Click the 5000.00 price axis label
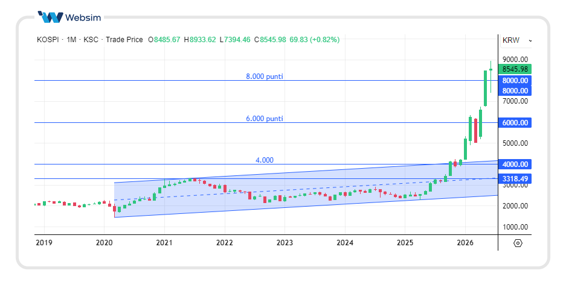566x285 pixels. click(x=515, y=143)
